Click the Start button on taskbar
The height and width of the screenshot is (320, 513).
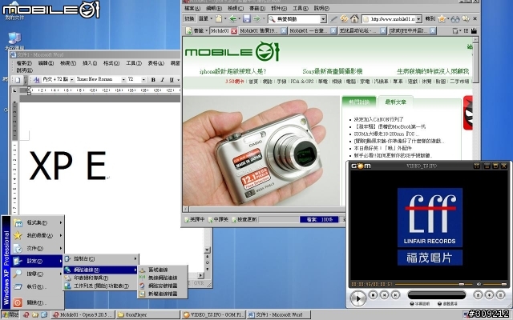(10, 314)
